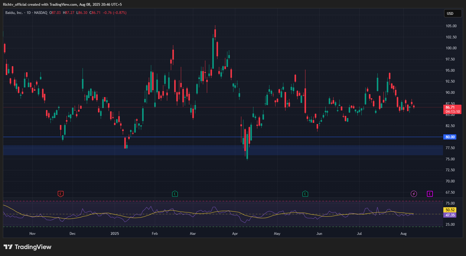Click the Mar label on time axis
The image size is (466, 256).
(x=193, y=234)
